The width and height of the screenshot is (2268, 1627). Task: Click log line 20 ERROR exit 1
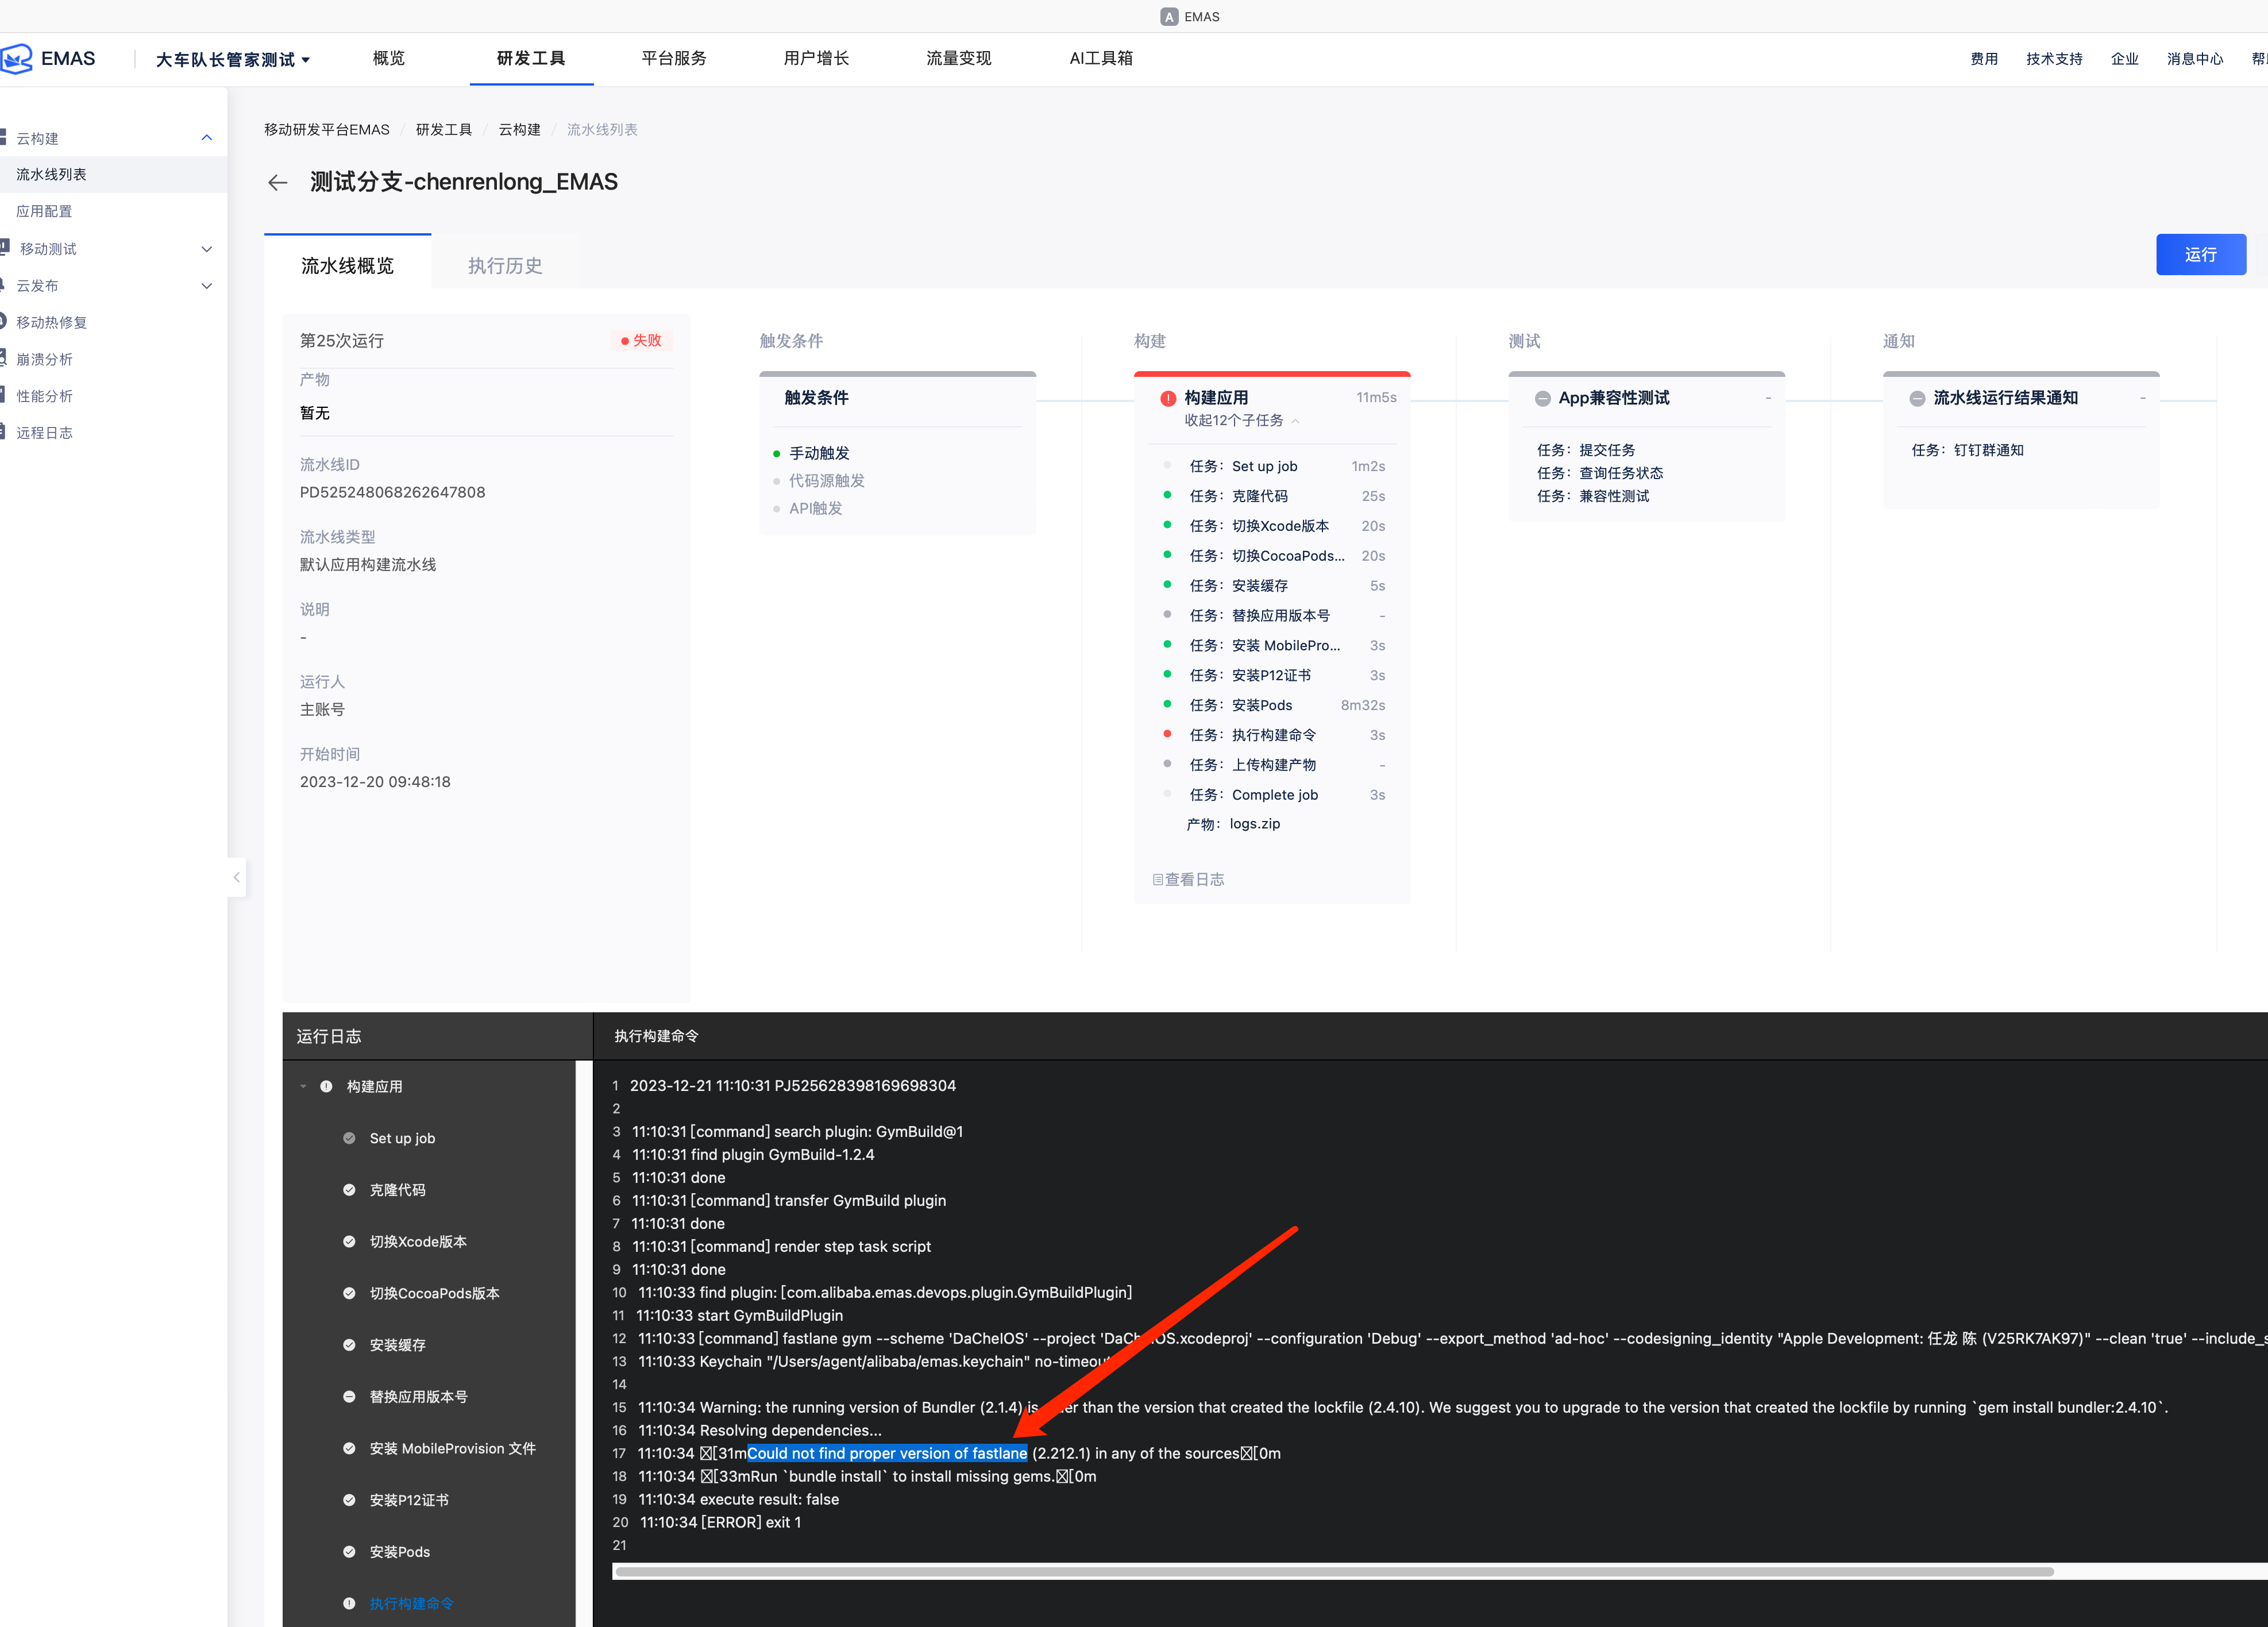point(720,1522)
